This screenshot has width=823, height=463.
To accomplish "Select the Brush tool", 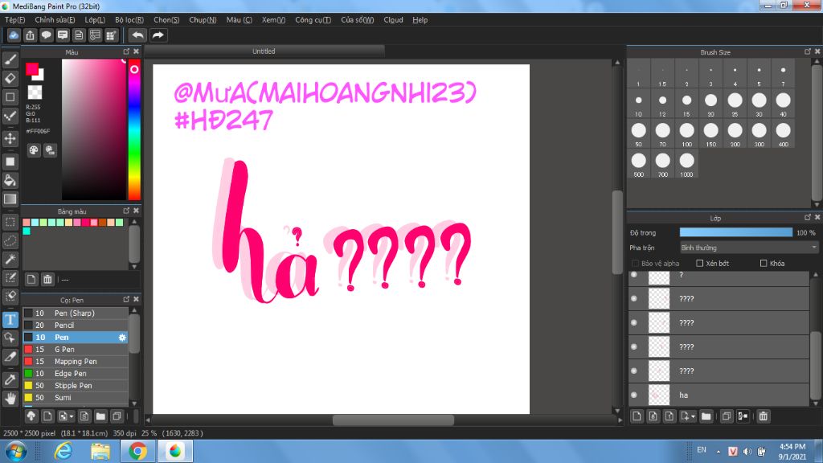I will 10,59.
